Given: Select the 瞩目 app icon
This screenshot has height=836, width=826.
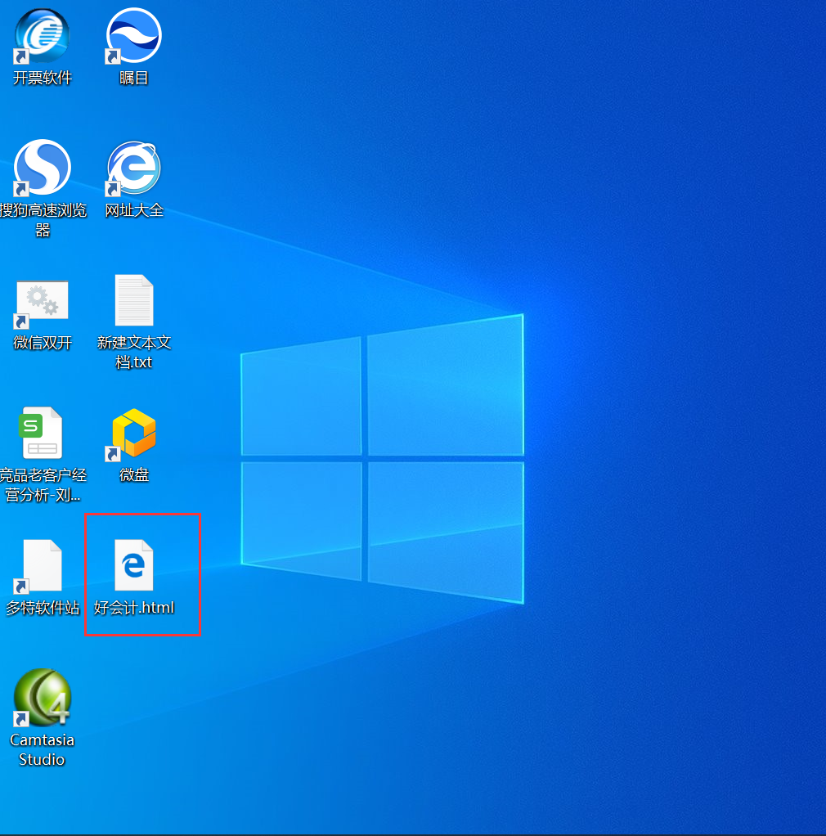Looking at the screenshot, I should [134, 36].
